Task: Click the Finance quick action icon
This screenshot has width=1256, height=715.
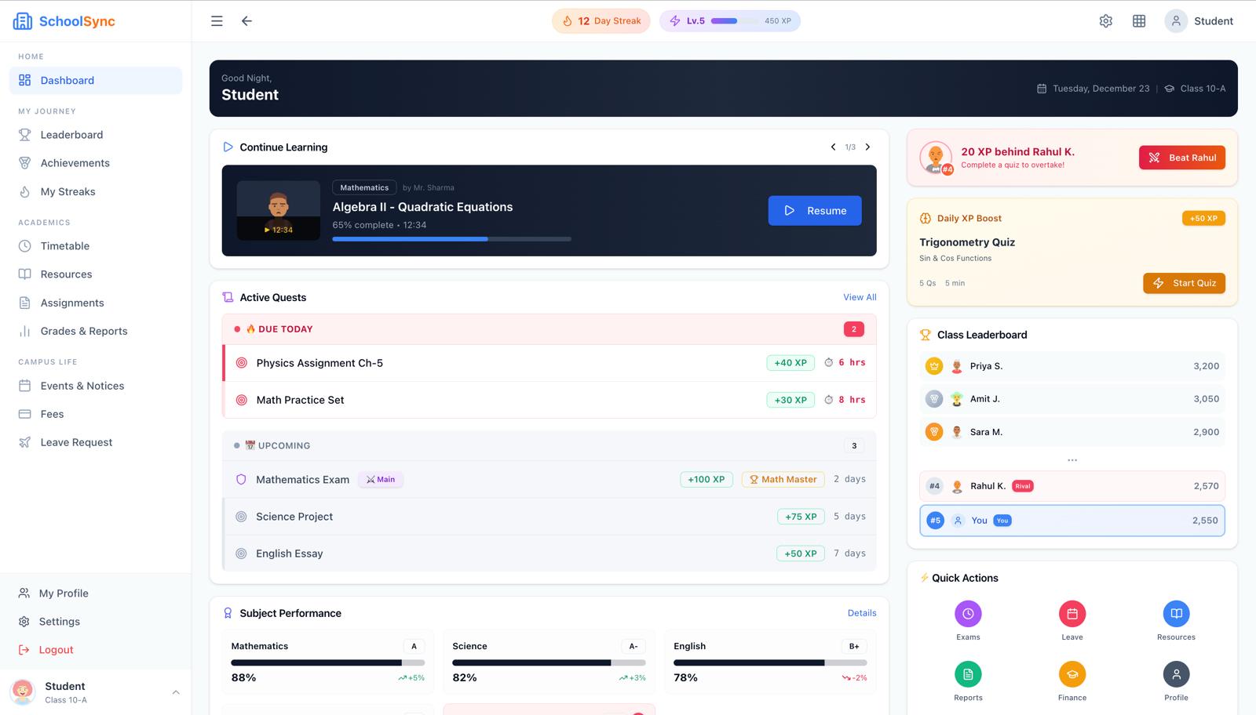Action: pyautogui.click(x=1072, y=673)
